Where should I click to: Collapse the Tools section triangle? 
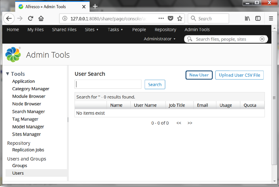click(x=8, y=74)
